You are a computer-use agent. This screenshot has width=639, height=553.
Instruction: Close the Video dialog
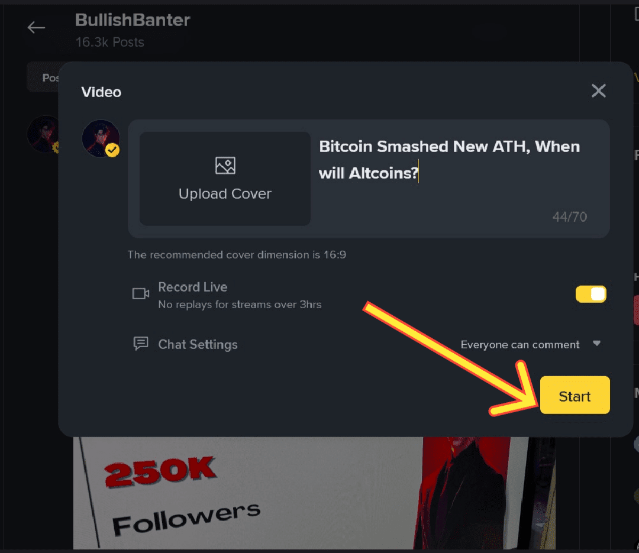pos(598,91)
